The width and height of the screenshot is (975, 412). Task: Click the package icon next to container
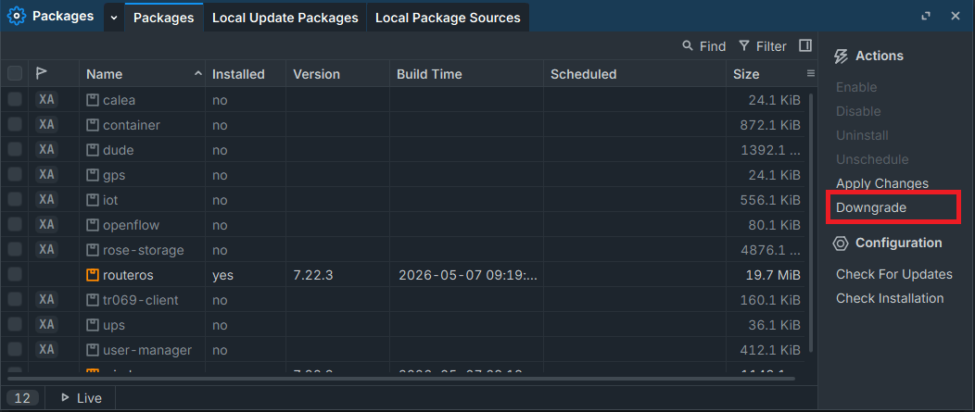93,125
